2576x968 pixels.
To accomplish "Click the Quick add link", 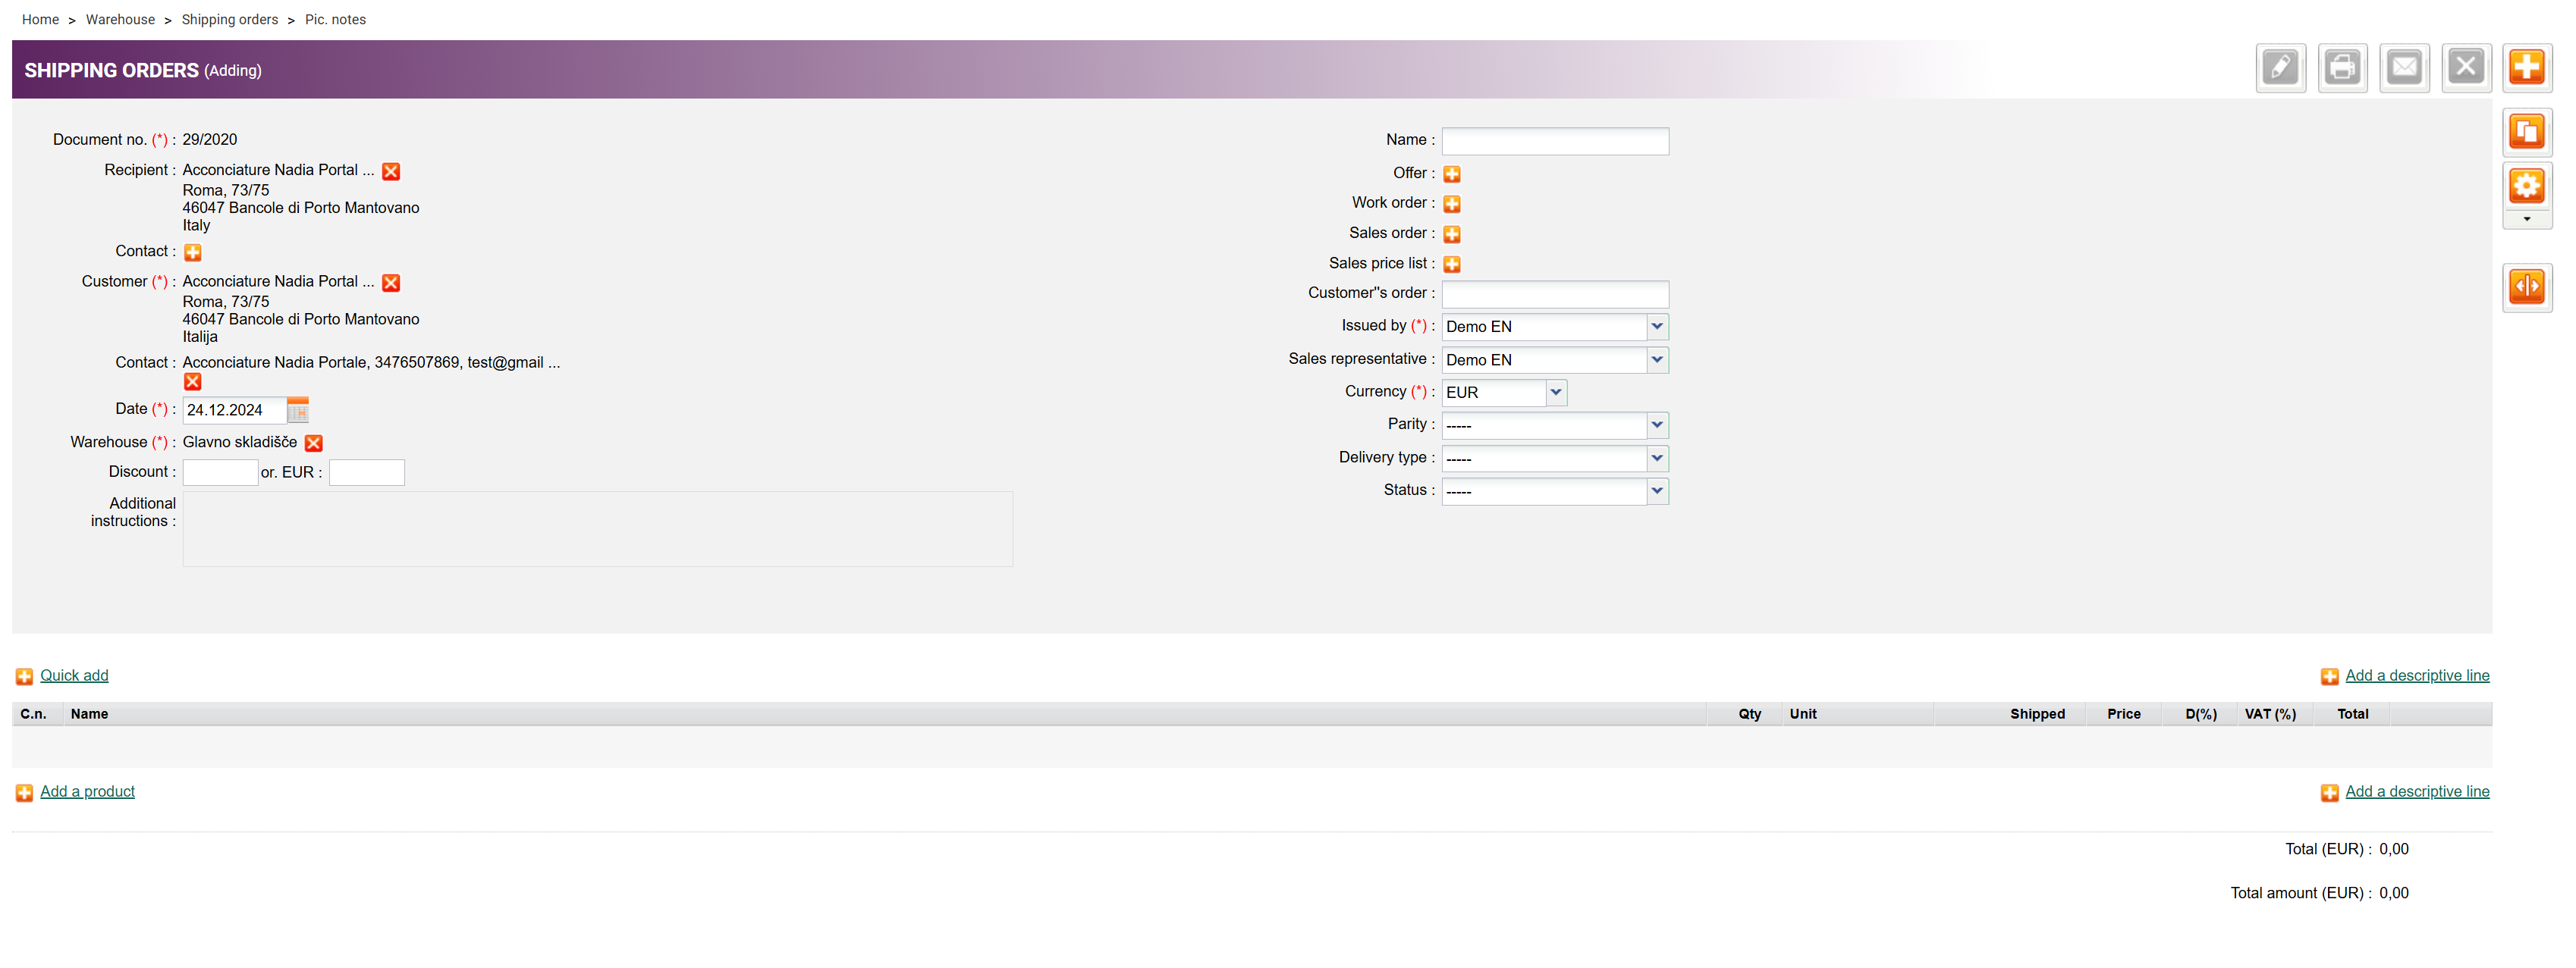I will [x=74, y=676].
